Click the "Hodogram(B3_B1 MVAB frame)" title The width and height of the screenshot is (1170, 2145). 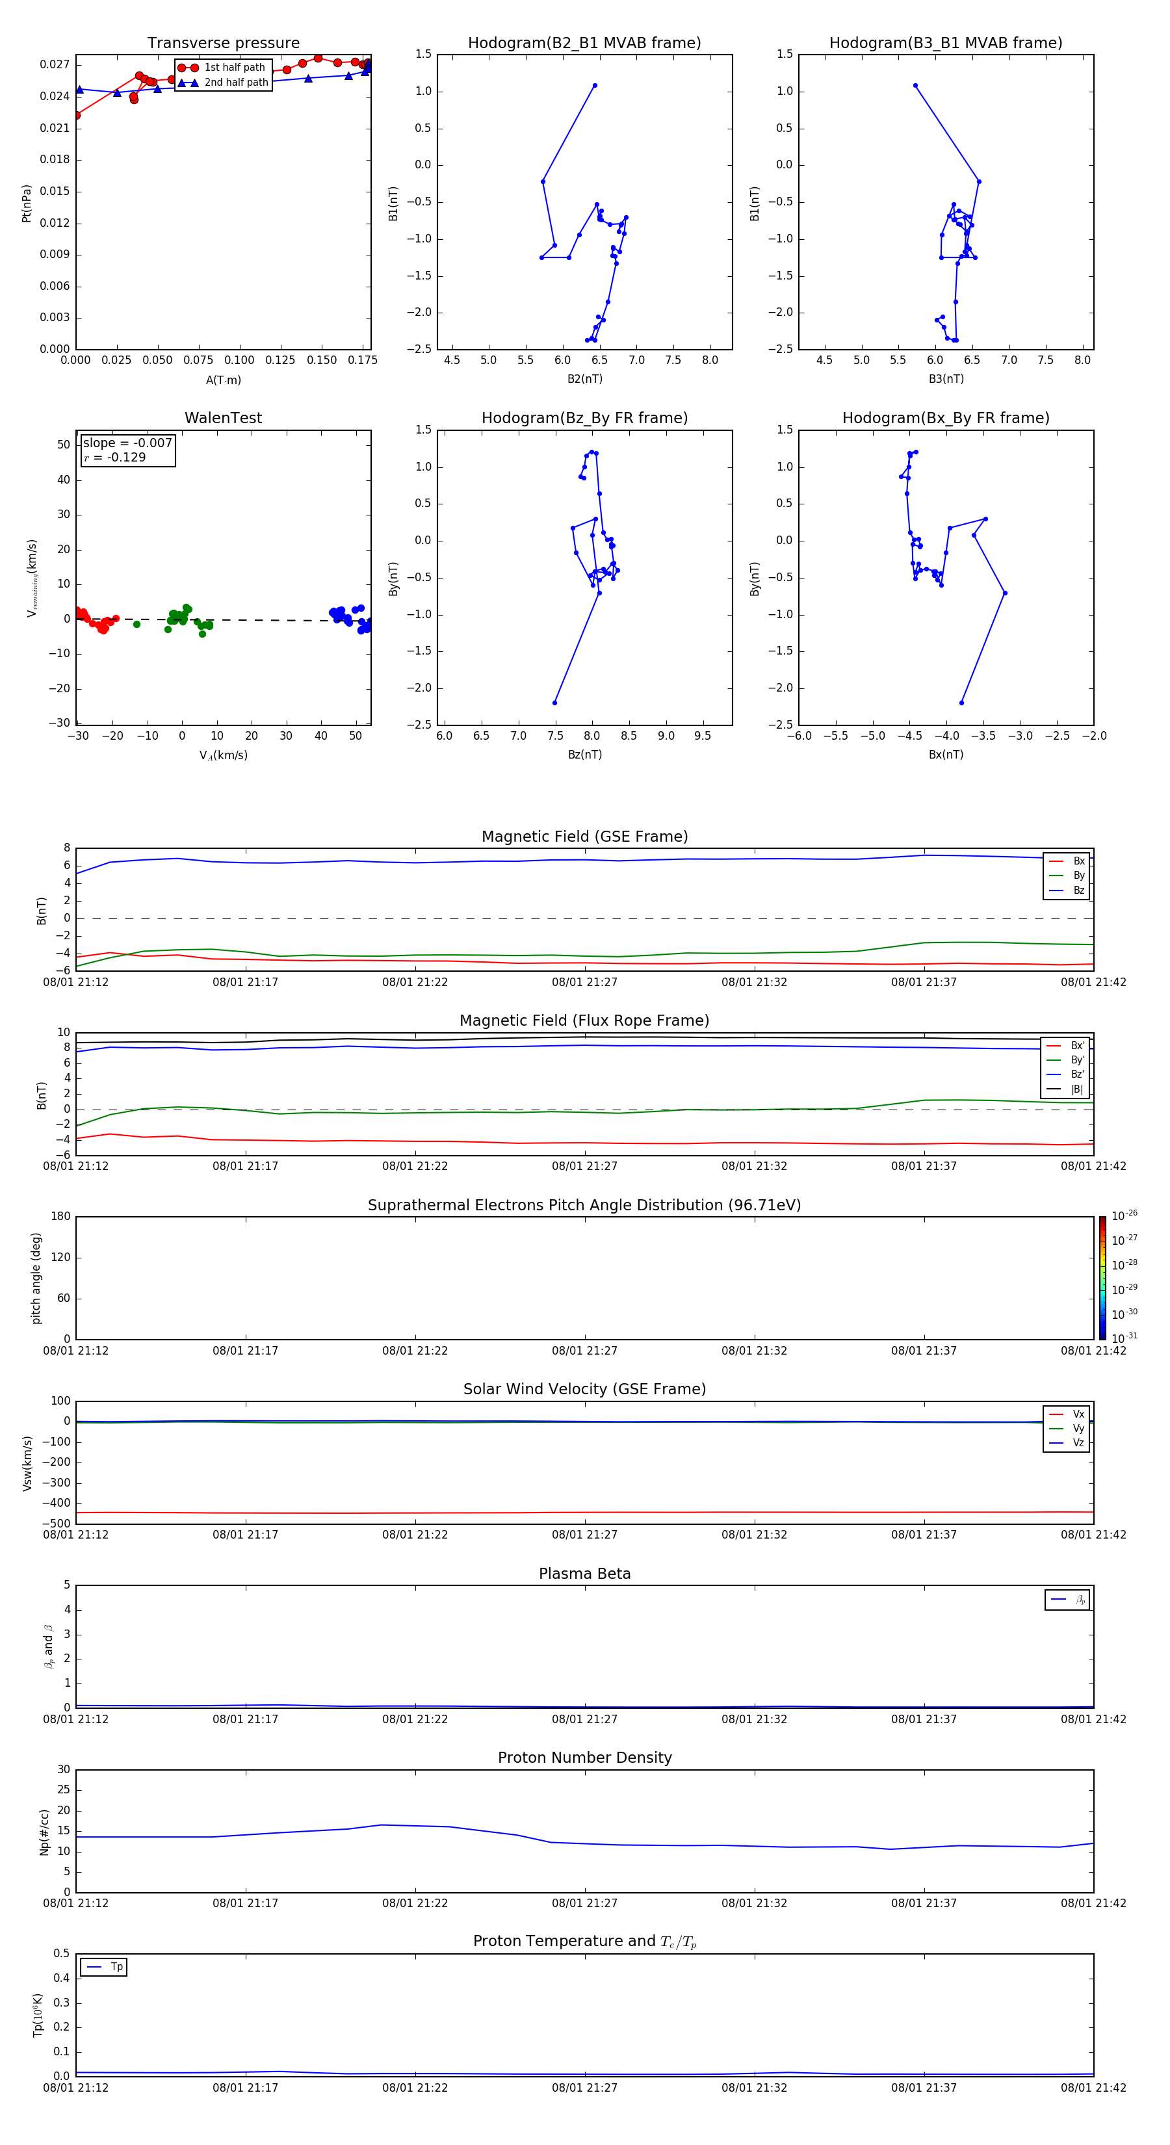pos(946,42)
